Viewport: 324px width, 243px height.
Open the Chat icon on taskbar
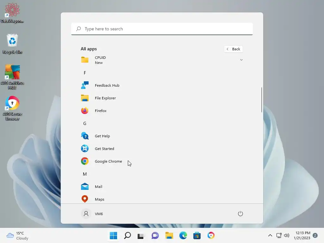pos(155,235)
